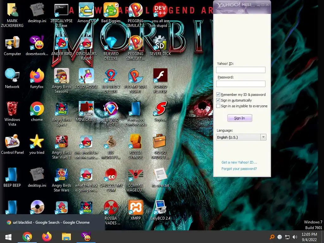The height and width of the screenshot is (243, 324).
Task: Open the Windows Start button
Action: (8, 237)
